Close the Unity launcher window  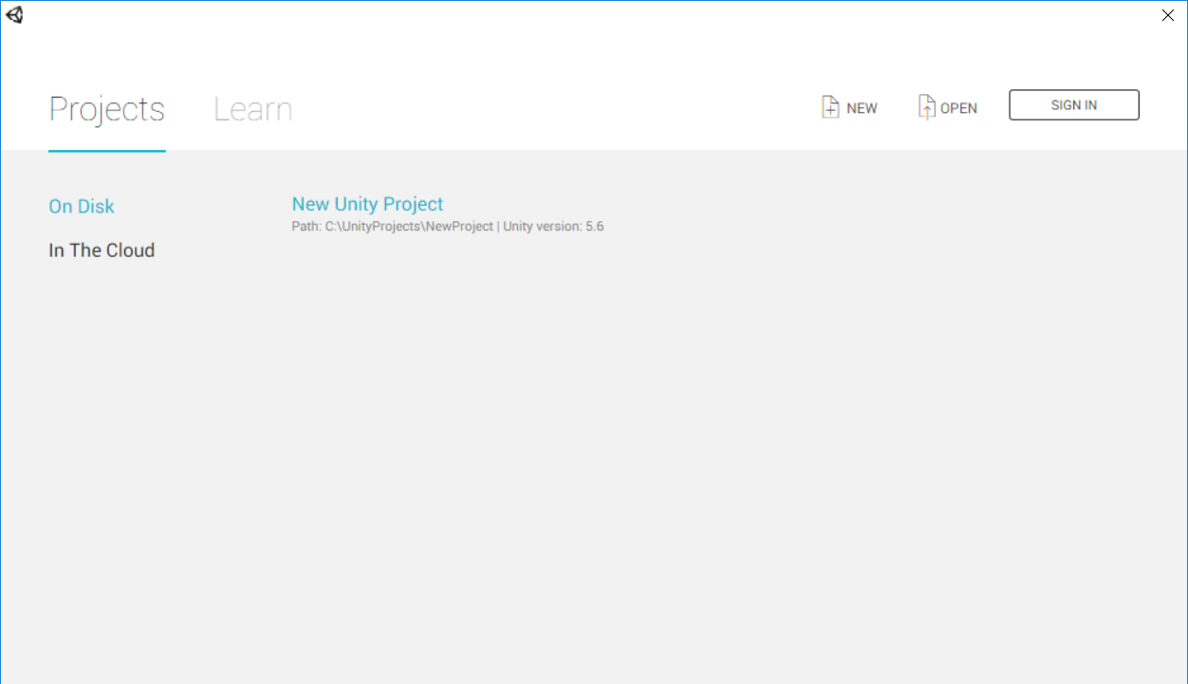pos(1168,15)
